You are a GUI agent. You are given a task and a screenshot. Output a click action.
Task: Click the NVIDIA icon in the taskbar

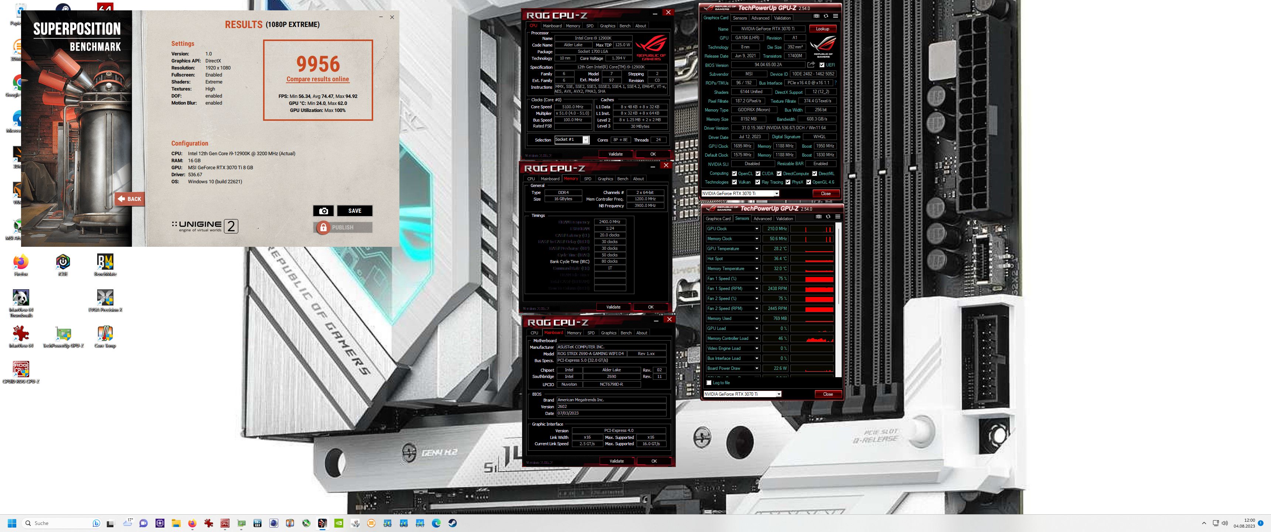[x=339, y=523]
